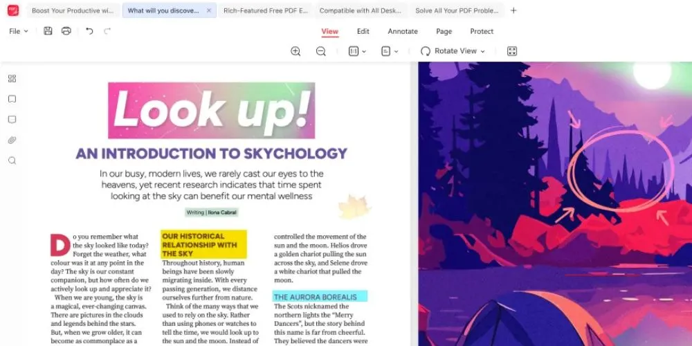The image size is (692, 346).
Task: Open the page thumbnails panel
Action: (12, 79)
